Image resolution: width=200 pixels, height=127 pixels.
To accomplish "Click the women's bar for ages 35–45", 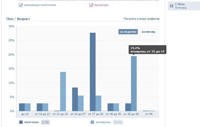I will 134,84.
